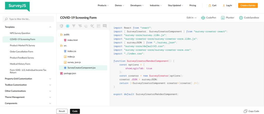Click the SurveyJS logo
This screenshot has width=264, height=114.
[x=17, y=7]
